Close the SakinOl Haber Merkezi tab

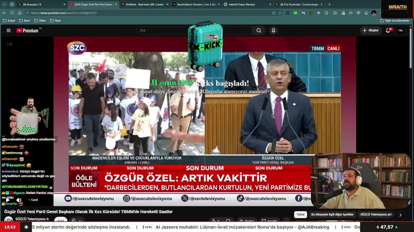pyautogui.click(x=270, y=5)
